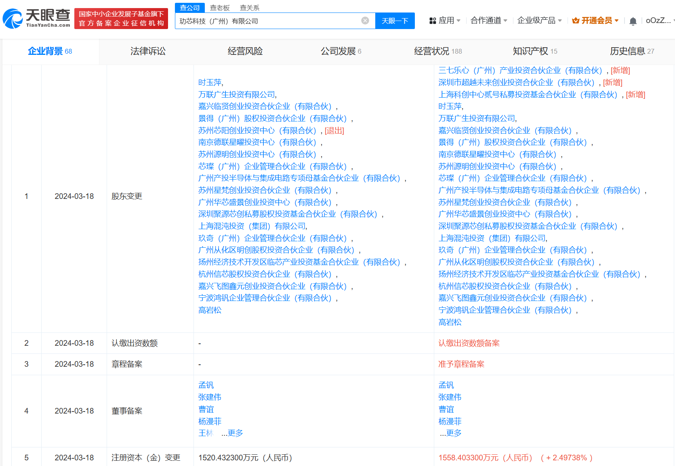Open director 孟钒 in before-change column
This screenshot has width=675, height=466.
206,385
